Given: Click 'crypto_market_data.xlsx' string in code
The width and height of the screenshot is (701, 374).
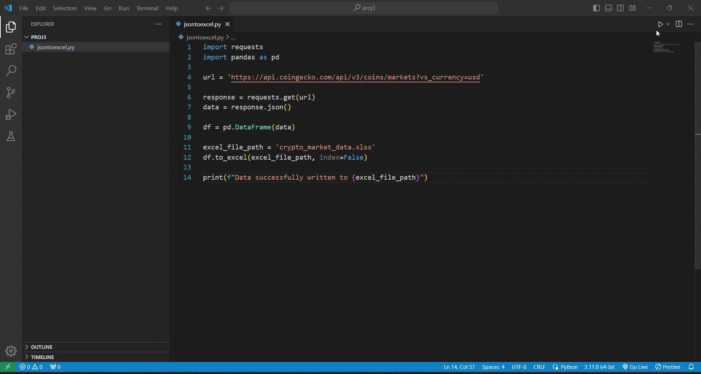Looking at the screenshot, I should coord(325,147).
